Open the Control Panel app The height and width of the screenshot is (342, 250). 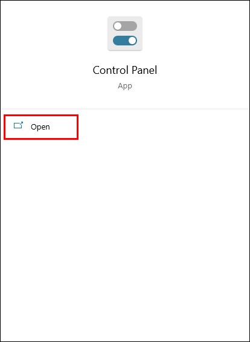click(41, 127)
